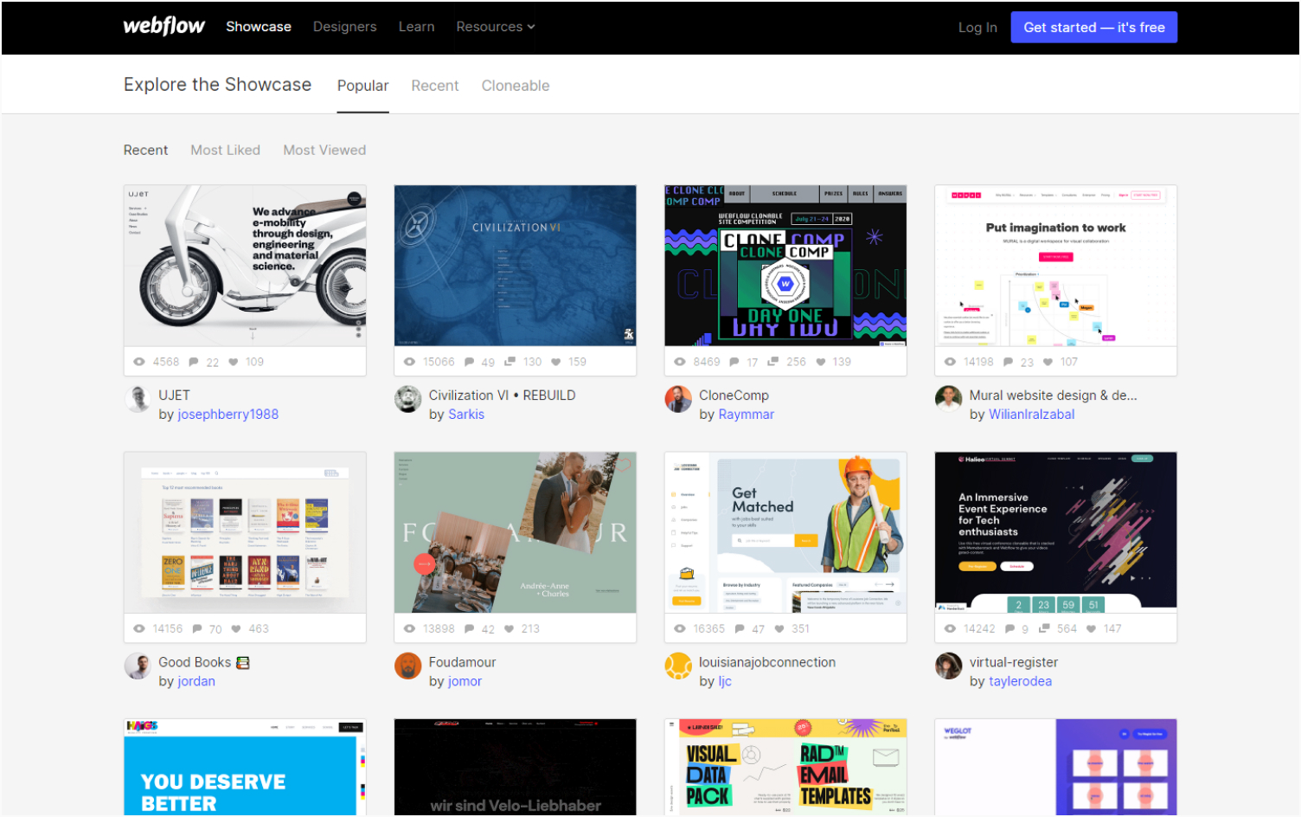Click jomor's avatar image
The image size is (1301, 817).
click(408, 666)
